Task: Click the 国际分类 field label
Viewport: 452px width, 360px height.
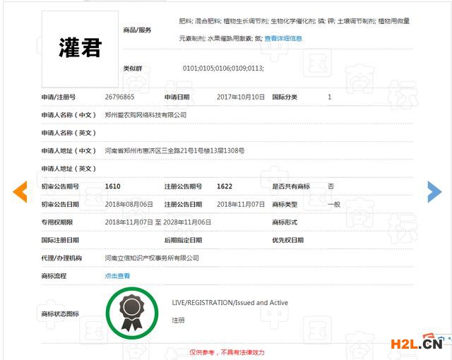Action: 285,97
